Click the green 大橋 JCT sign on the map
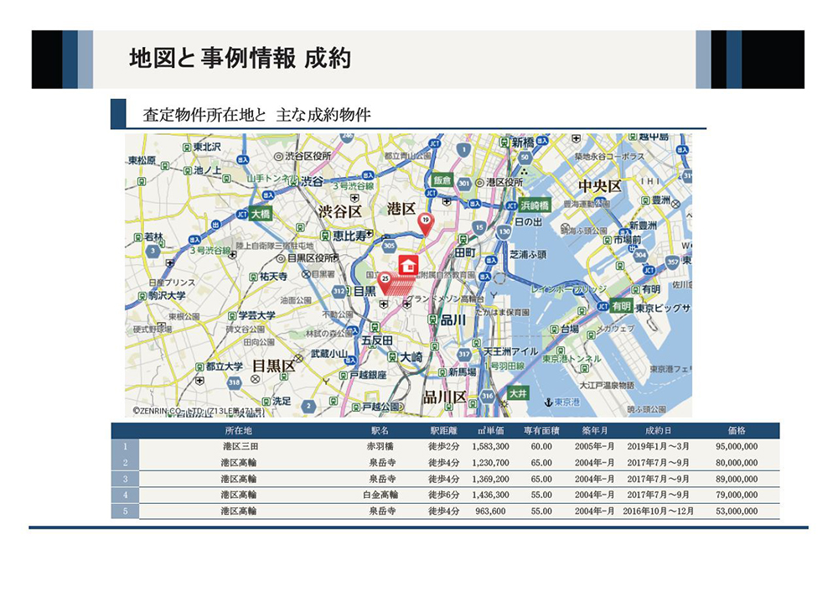Screen dimensions: 838x592 pyautogui.click(x=261, y=214)
